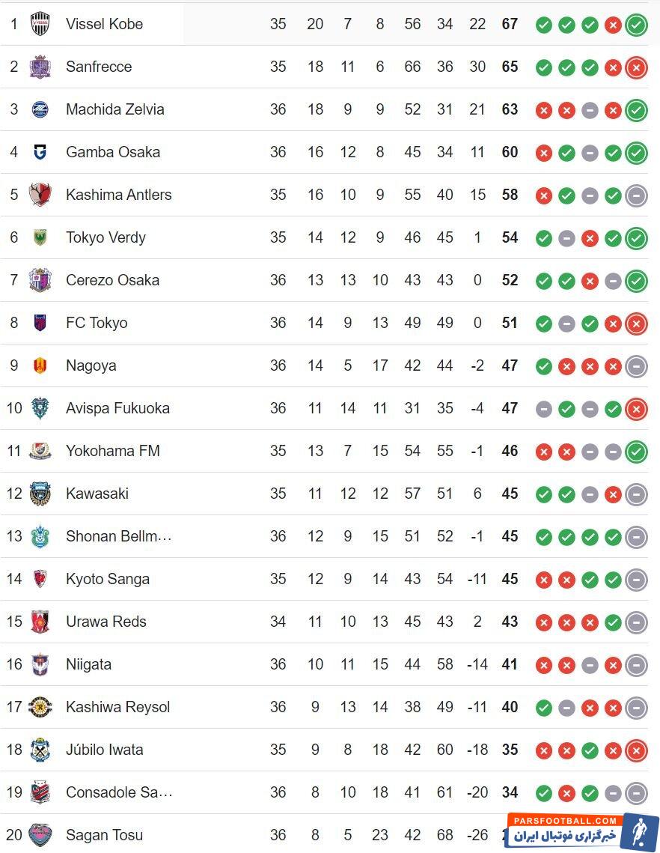This screenshot has height=853, width=660.
Task: Open the Júbilo Iwata team link
Action: click(104, 750)
